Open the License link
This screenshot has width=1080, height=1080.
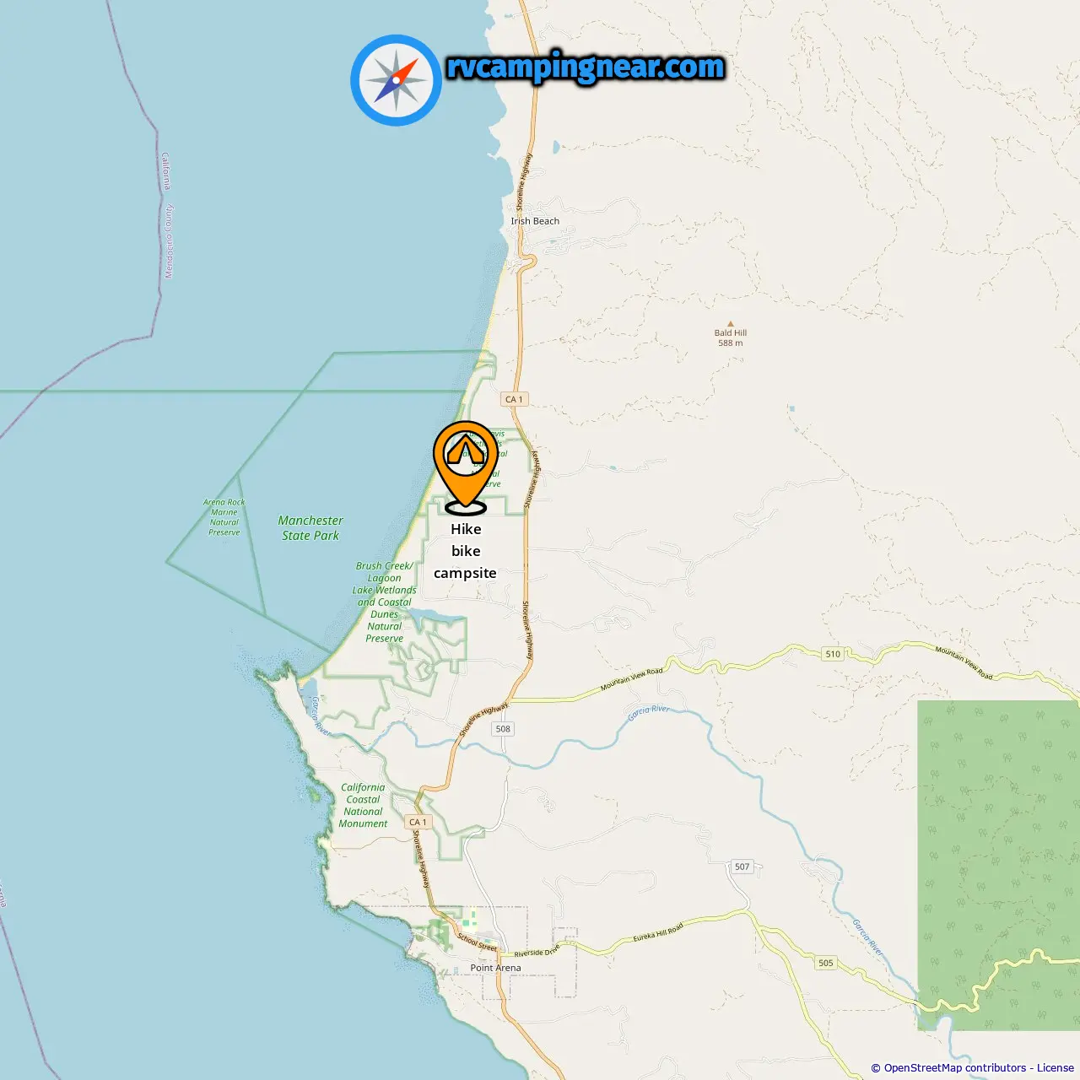point(1056,1067)
